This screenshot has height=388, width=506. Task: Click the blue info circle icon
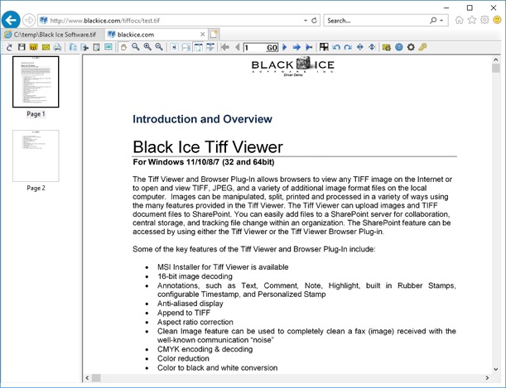coord(398,47)
